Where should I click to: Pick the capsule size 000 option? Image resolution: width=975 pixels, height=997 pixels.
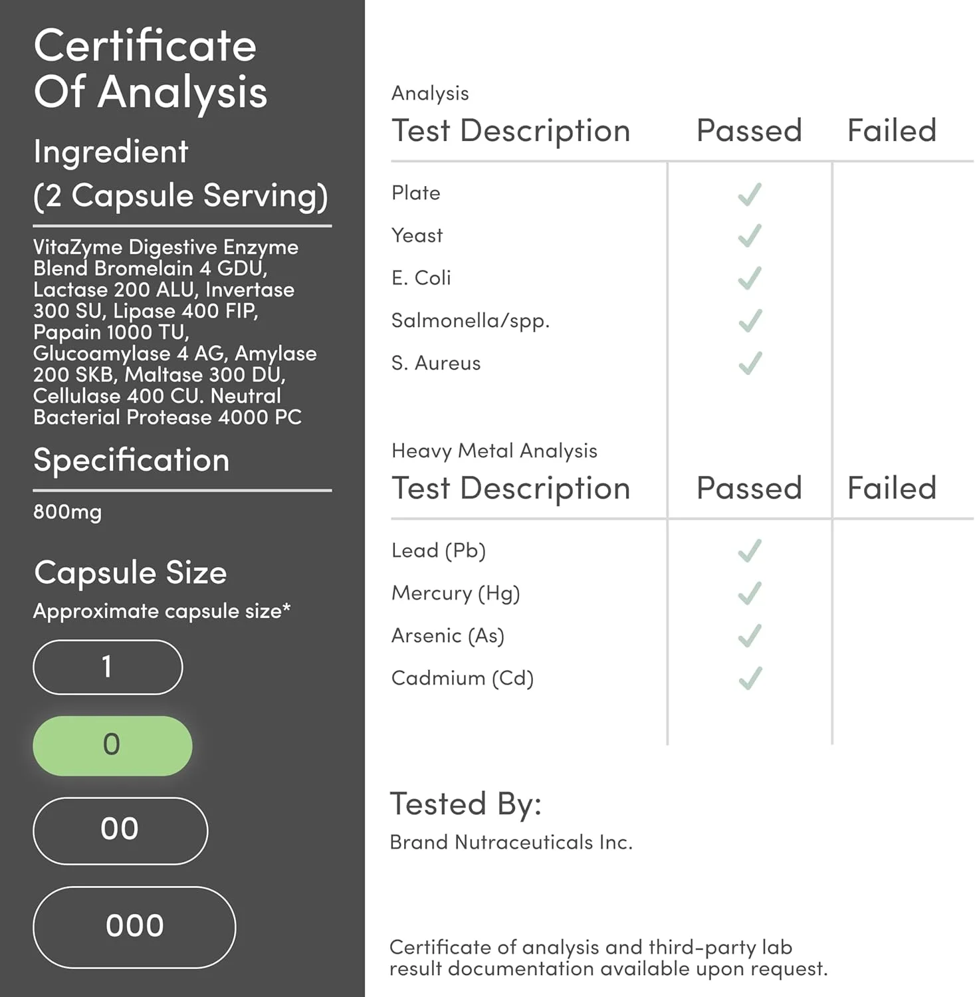click(x=134, y=927)
